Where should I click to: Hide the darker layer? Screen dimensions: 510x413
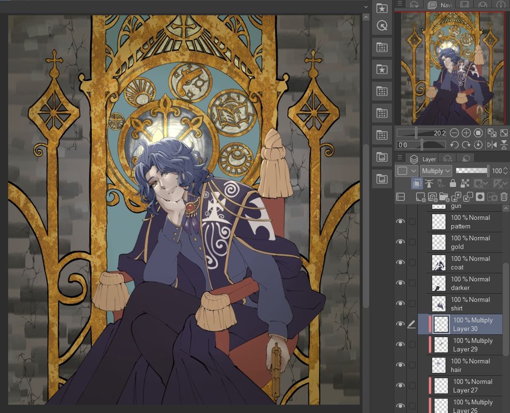(x=400, y=283)
